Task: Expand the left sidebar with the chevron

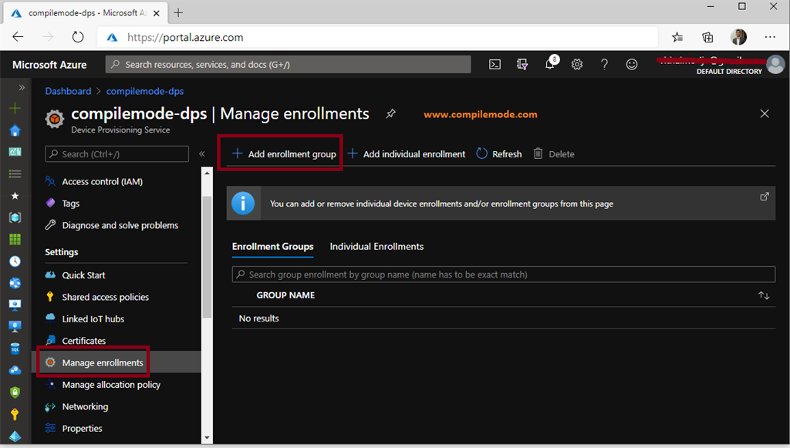Action: click(20, 87)
